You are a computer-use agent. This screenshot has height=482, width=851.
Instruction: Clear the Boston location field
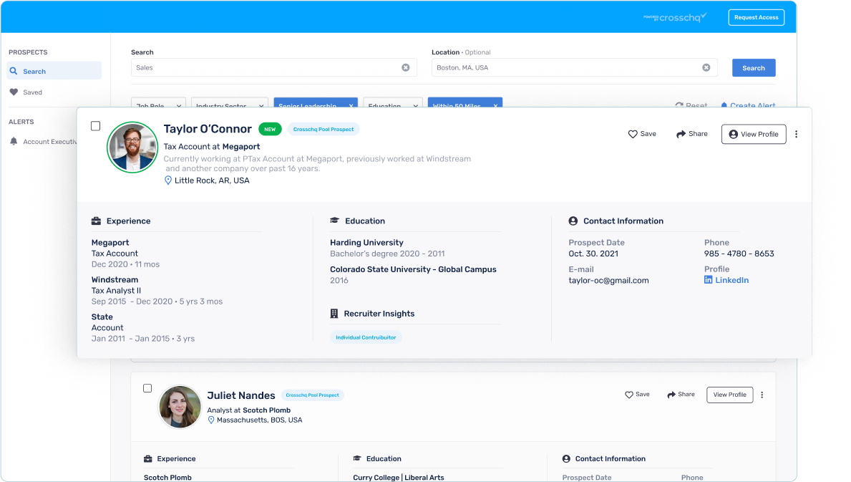(x=706, y=67)
